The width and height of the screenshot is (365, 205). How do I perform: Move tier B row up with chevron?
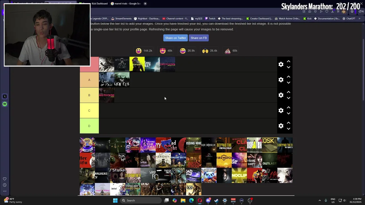pos(289,92)
